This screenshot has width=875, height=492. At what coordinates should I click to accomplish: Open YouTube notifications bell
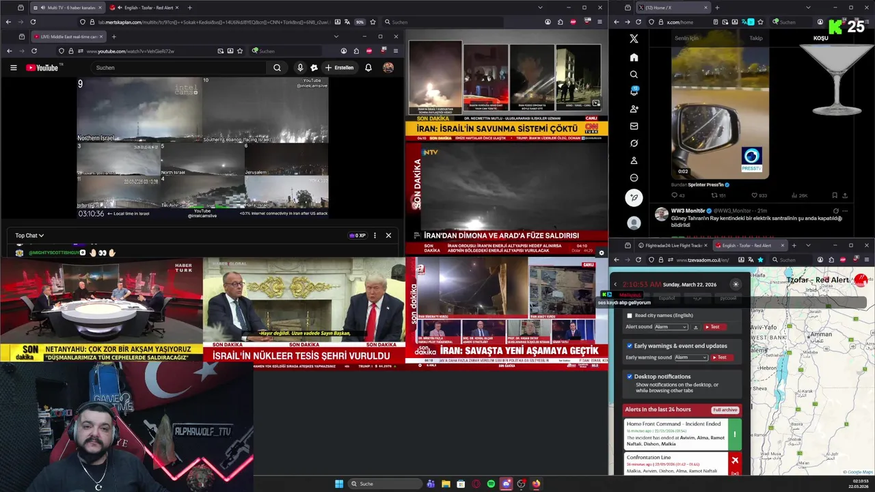click(x=368, y=68)
